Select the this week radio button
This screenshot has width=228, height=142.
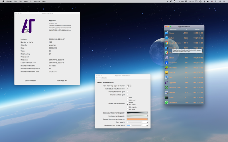[x=127, y=105]
